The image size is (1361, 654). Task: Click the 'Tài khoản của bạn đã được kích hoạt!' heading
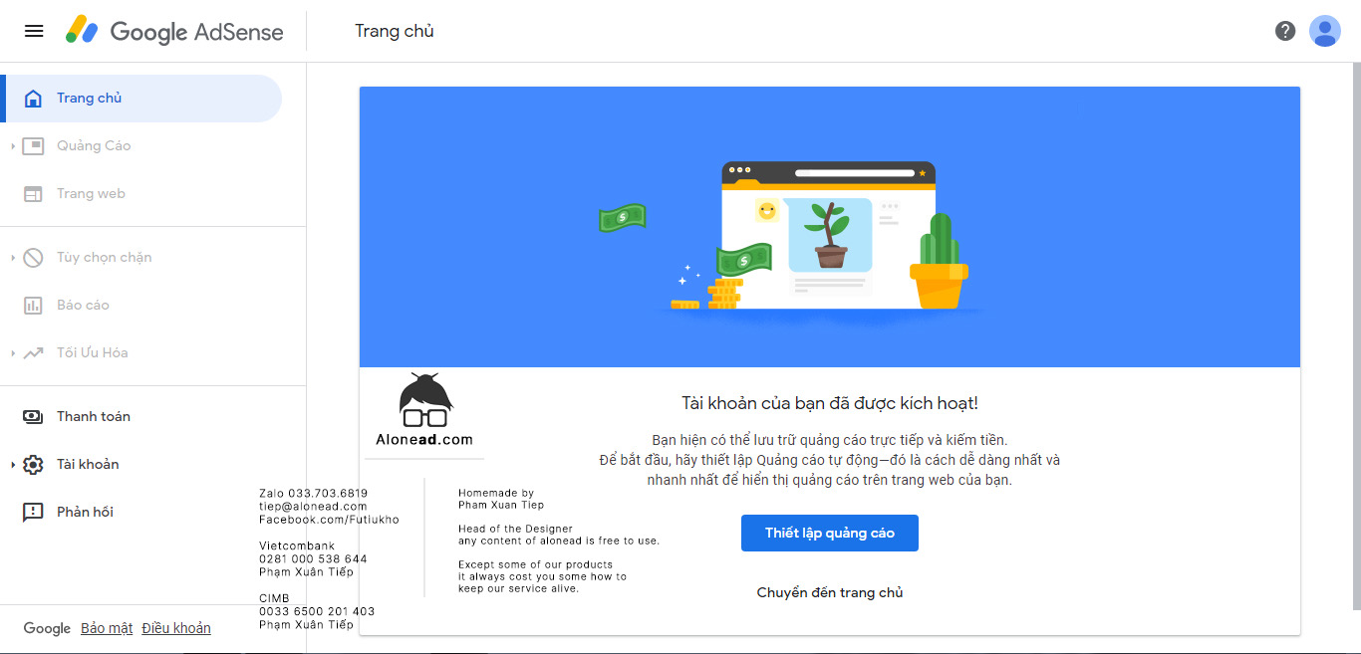[830, 403]
